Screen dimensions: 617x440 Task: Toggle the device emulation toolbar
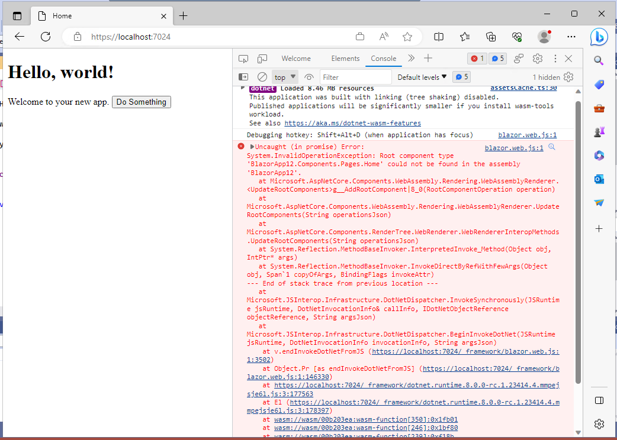[x=262, y=58]
